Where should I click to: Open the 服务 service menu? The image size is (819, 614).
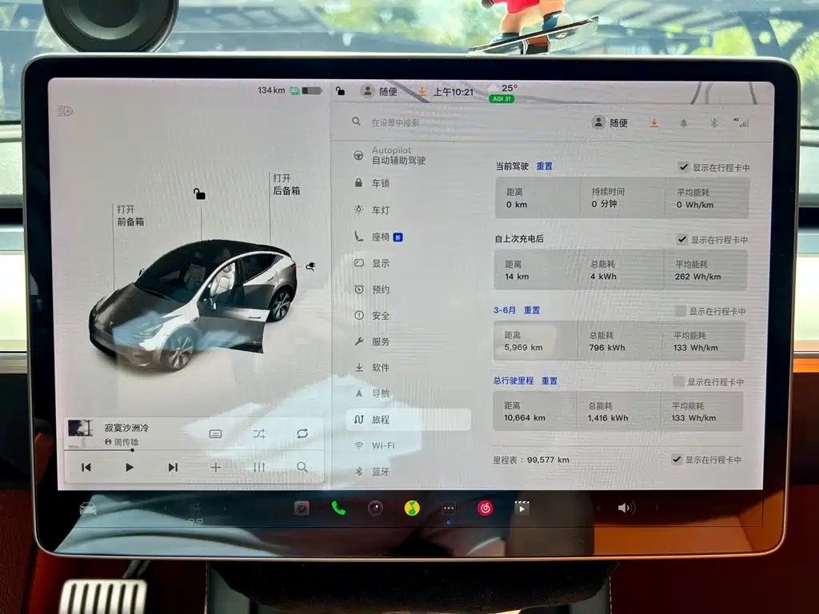click(373, 341)
